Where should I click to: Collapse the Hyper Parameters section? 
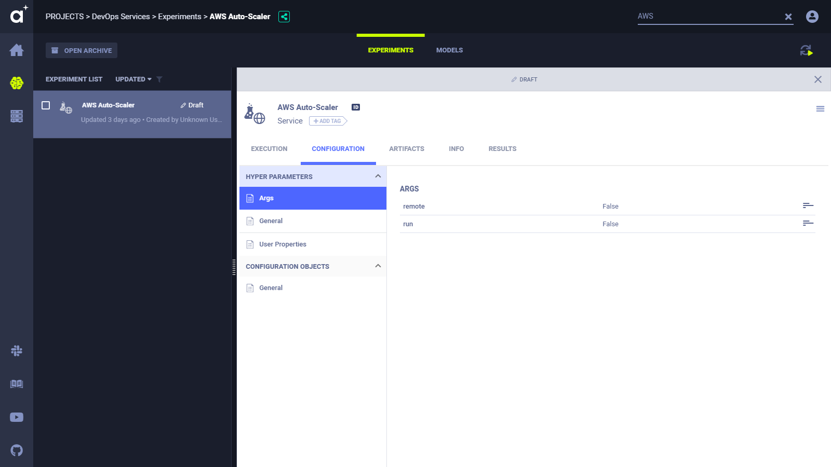click(x=378, y=176)
